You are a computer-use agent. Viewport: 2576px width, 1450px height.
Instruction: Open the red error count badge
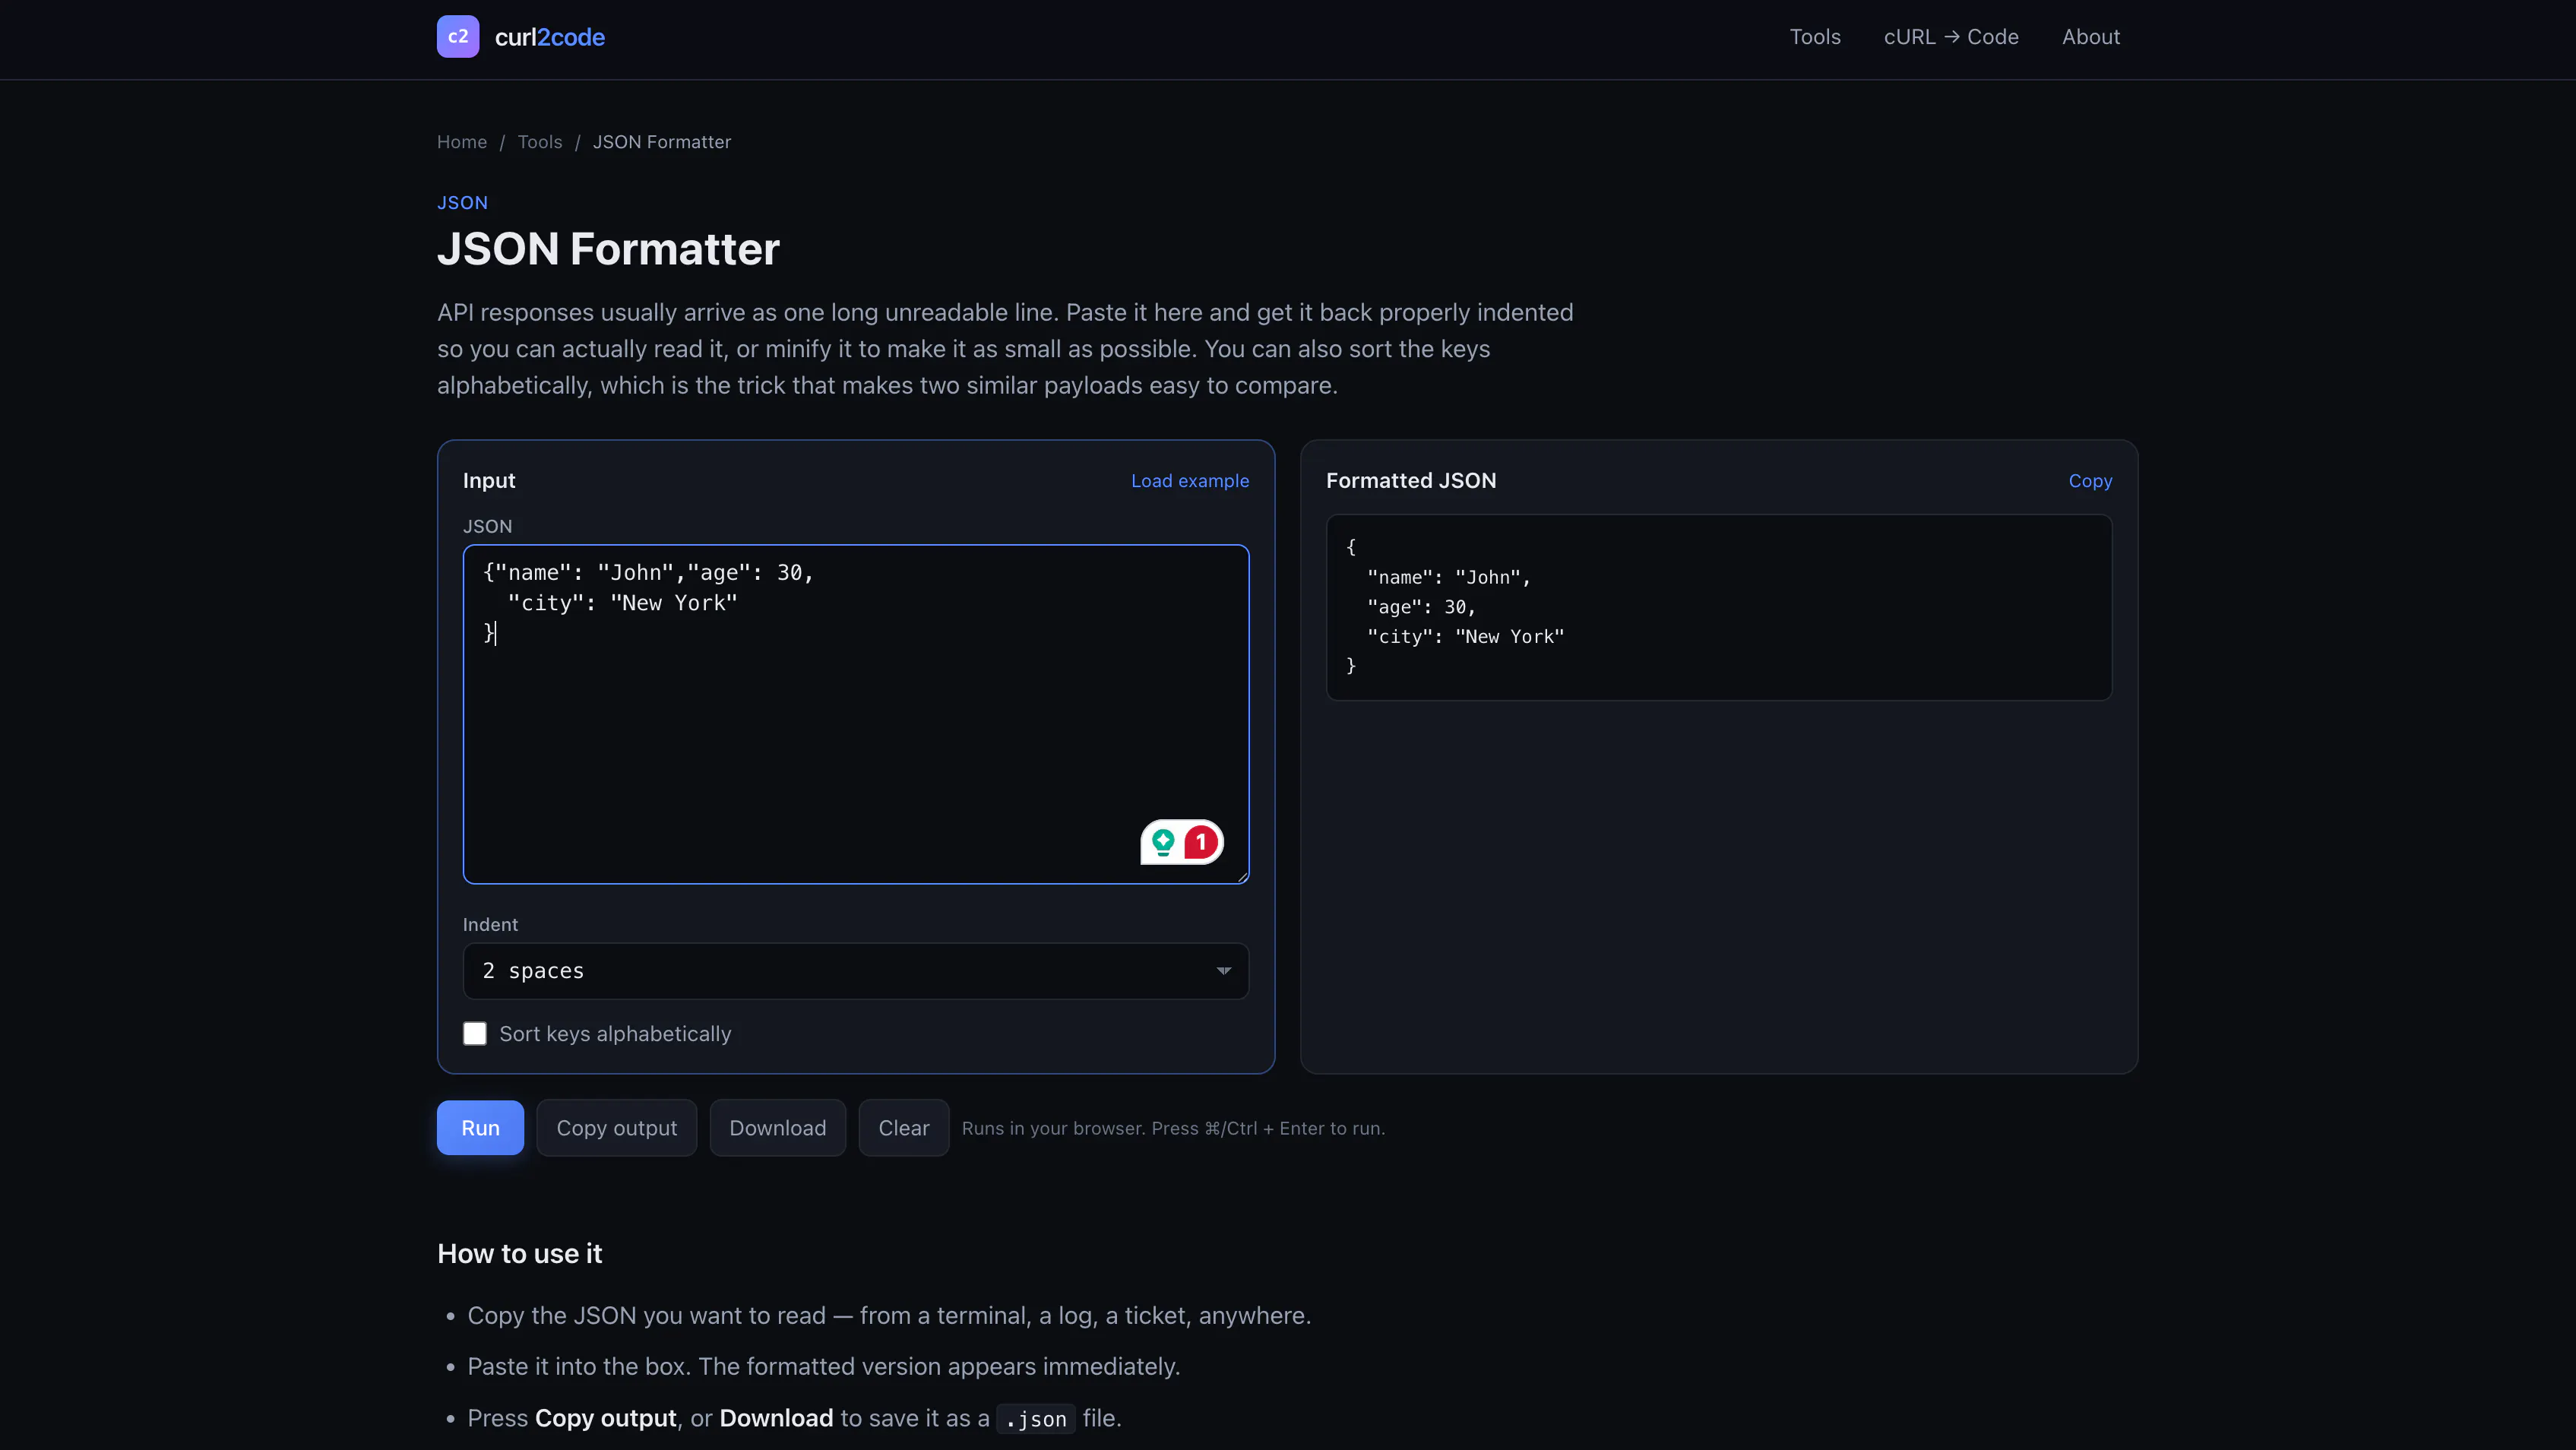point(1201,842)
